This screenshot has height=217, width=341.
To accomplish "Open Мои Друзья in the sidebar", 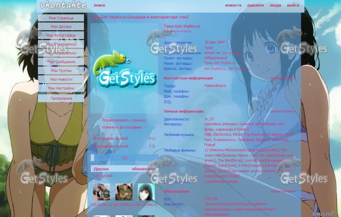I will coord(61,26).
